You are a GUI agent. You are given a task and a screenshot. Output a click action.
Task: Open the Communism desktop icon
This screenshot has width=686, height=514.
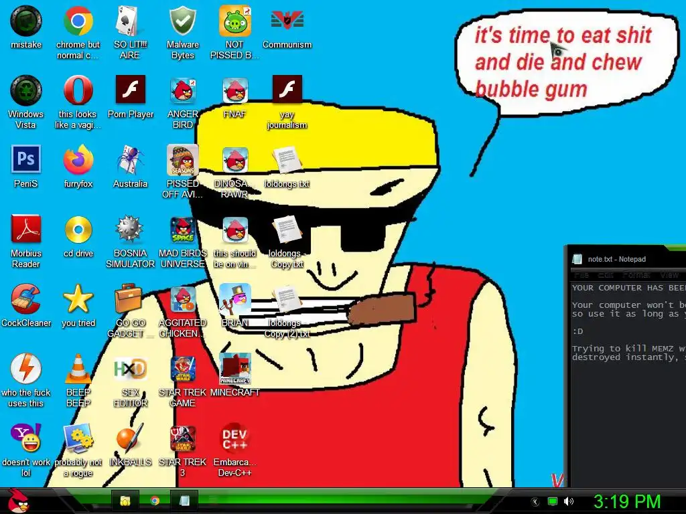287,21
